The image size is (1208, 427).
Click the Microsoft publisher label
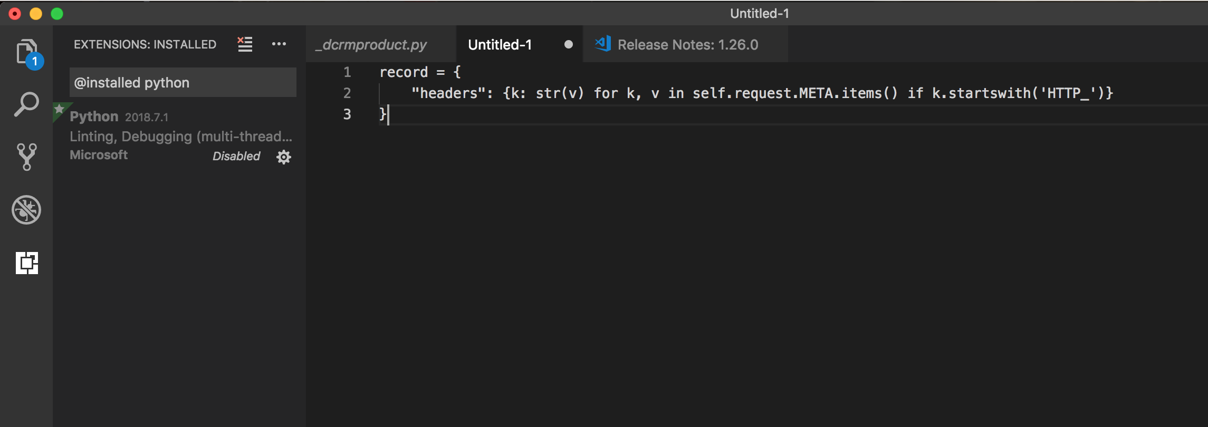click(x=99, y=154)
